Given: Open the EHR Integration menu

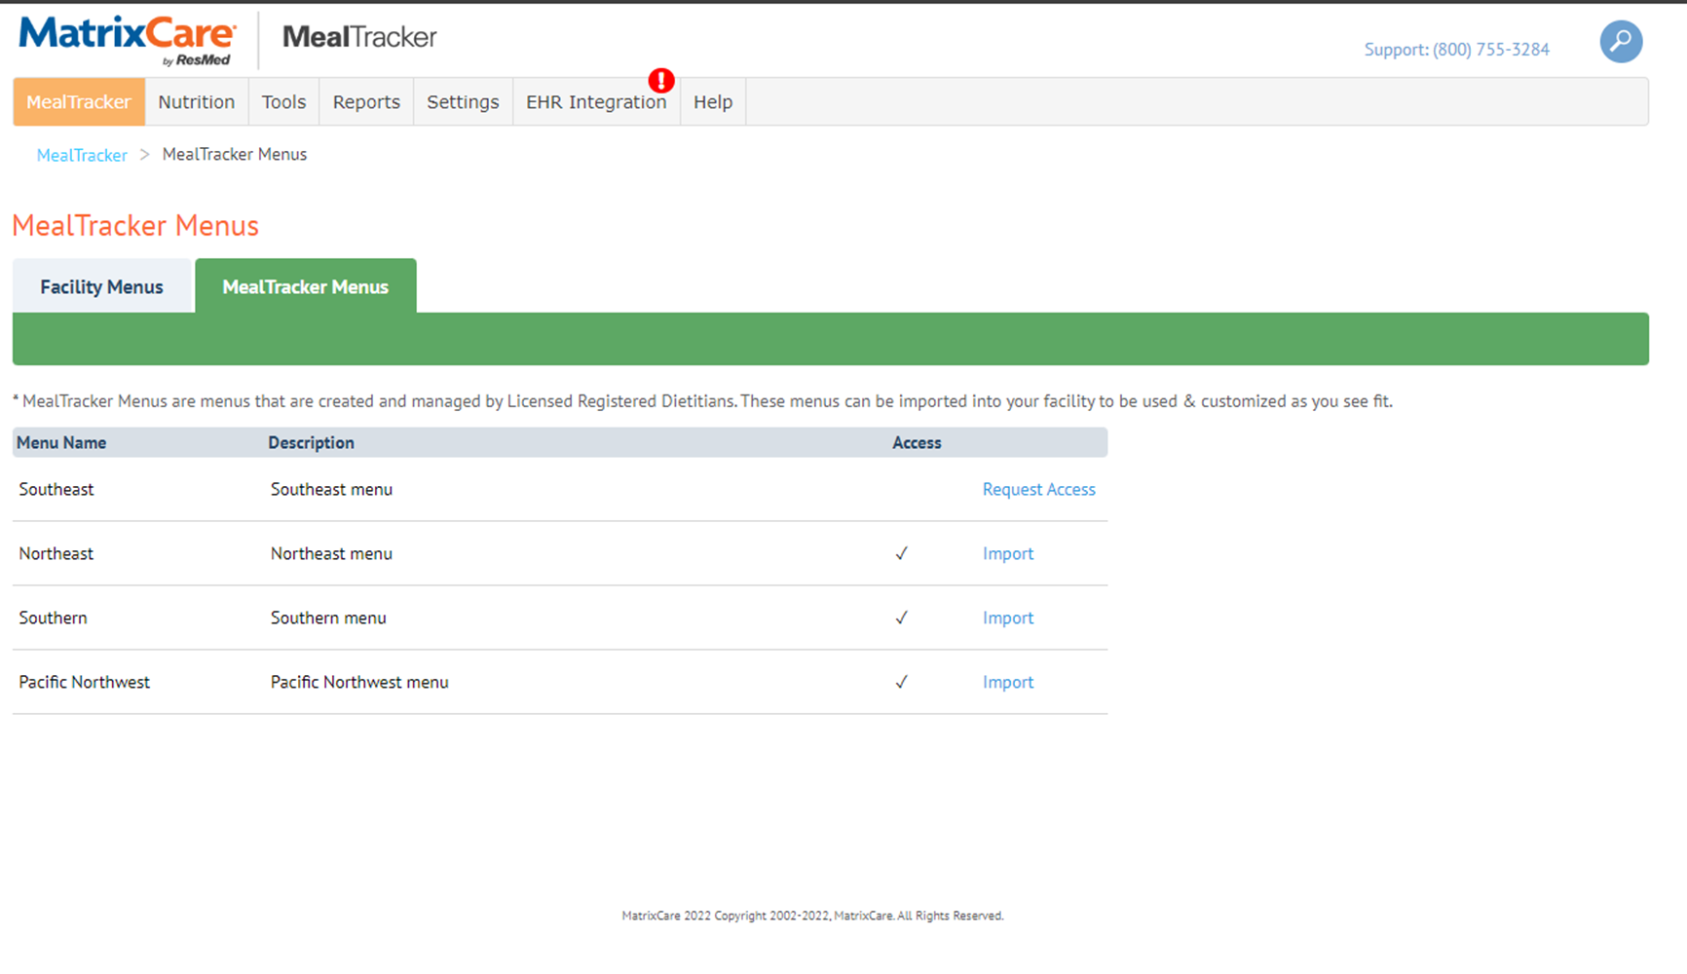Looking at the screenshot, I should (596, 102).
